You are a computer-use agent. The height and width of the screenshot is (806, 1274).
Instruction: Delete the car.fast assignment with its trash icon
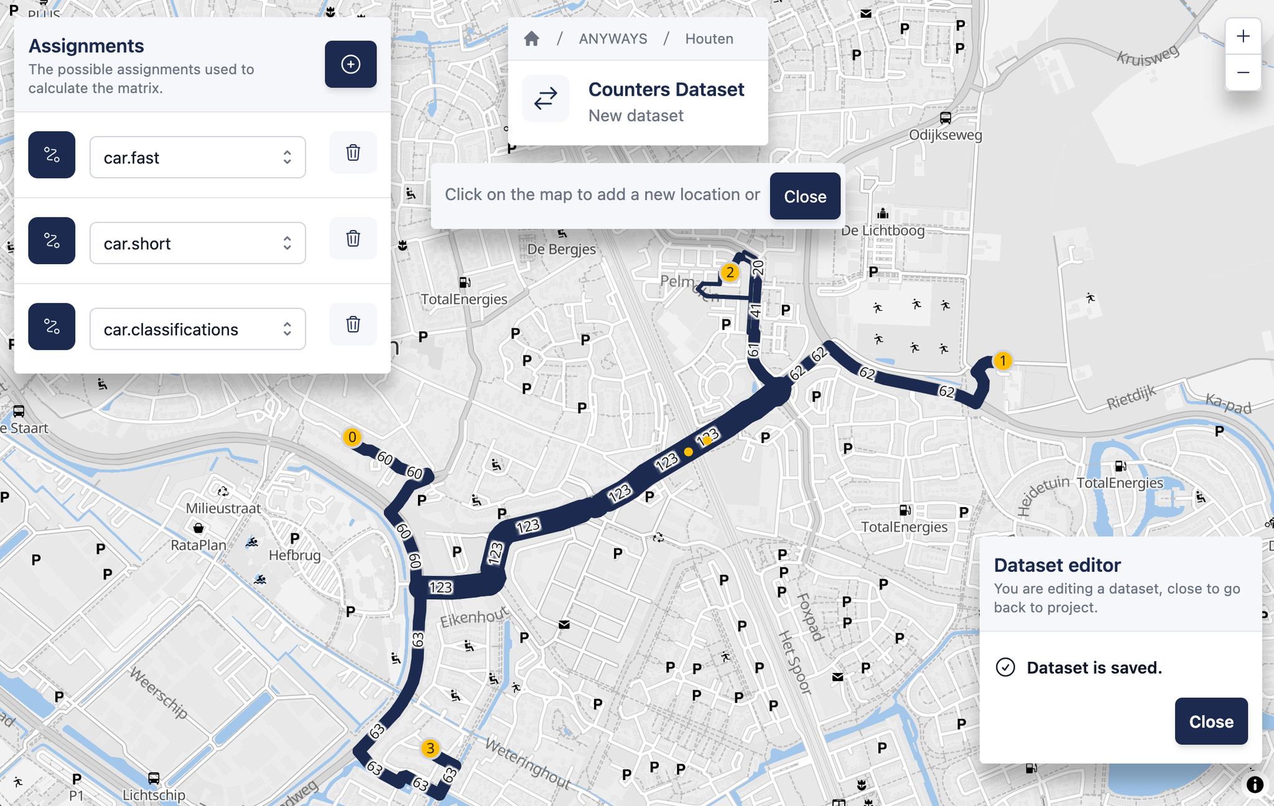(352, 153)
